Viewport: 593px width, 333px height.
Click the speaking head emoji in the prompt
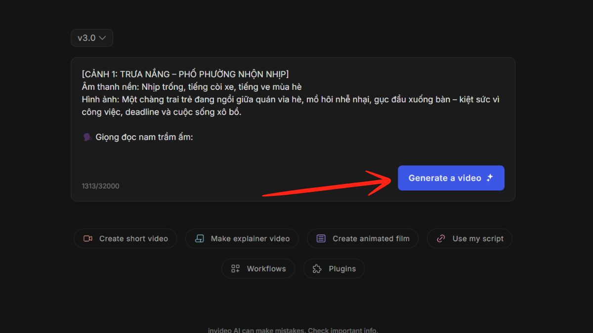click(x=87, y=137)
